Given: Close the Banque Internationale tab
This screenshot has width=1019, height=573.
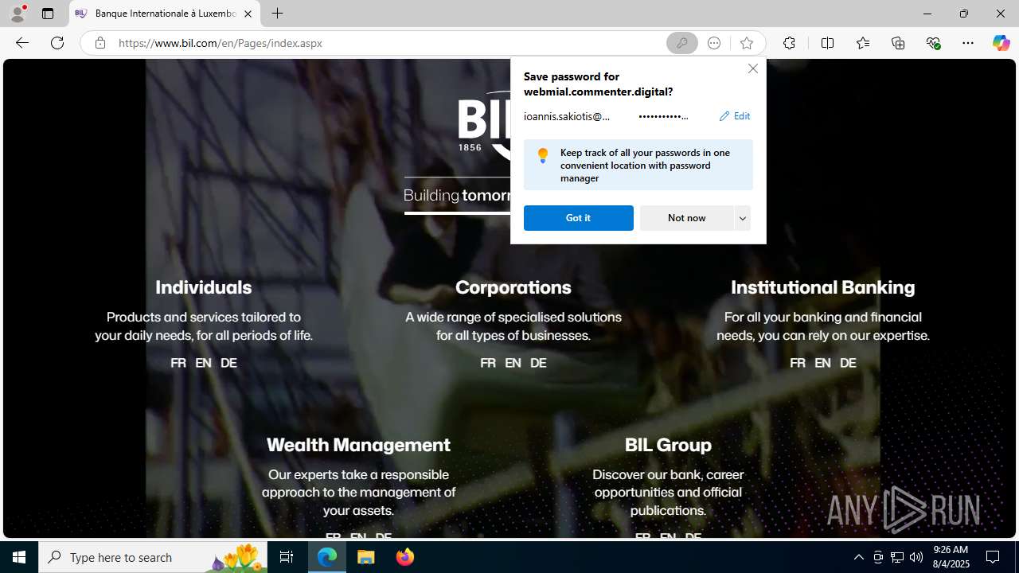Looking at the screenshot, I should (248, 14).
